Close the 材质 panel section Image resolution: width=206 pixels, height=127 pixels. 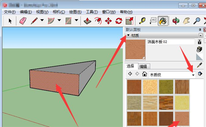(x=201, y=35)
